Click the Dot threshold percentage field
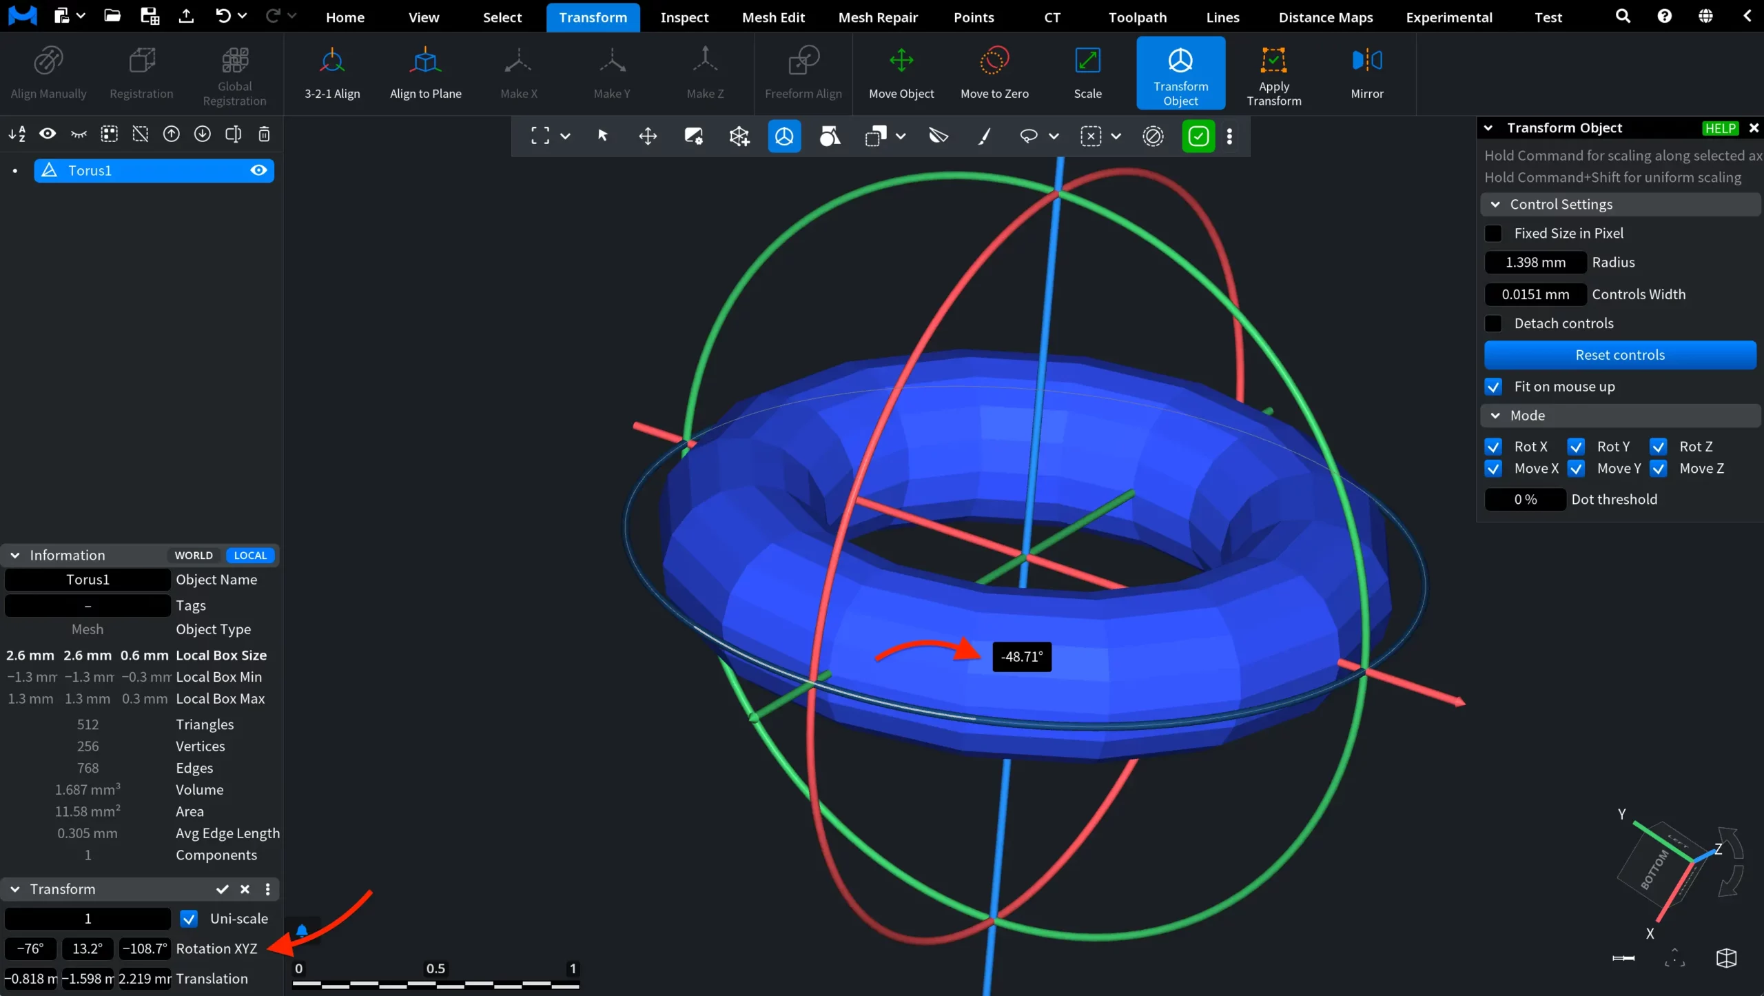Screen dimensions: 1764x996 tap(1525, 500)
